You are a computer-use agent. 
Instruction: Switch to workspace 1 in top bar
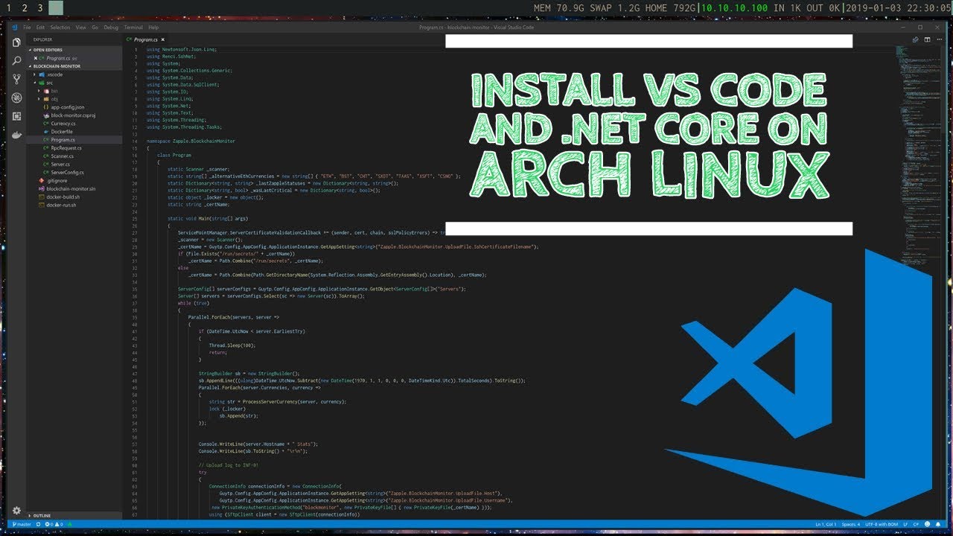tap(7, 8)
